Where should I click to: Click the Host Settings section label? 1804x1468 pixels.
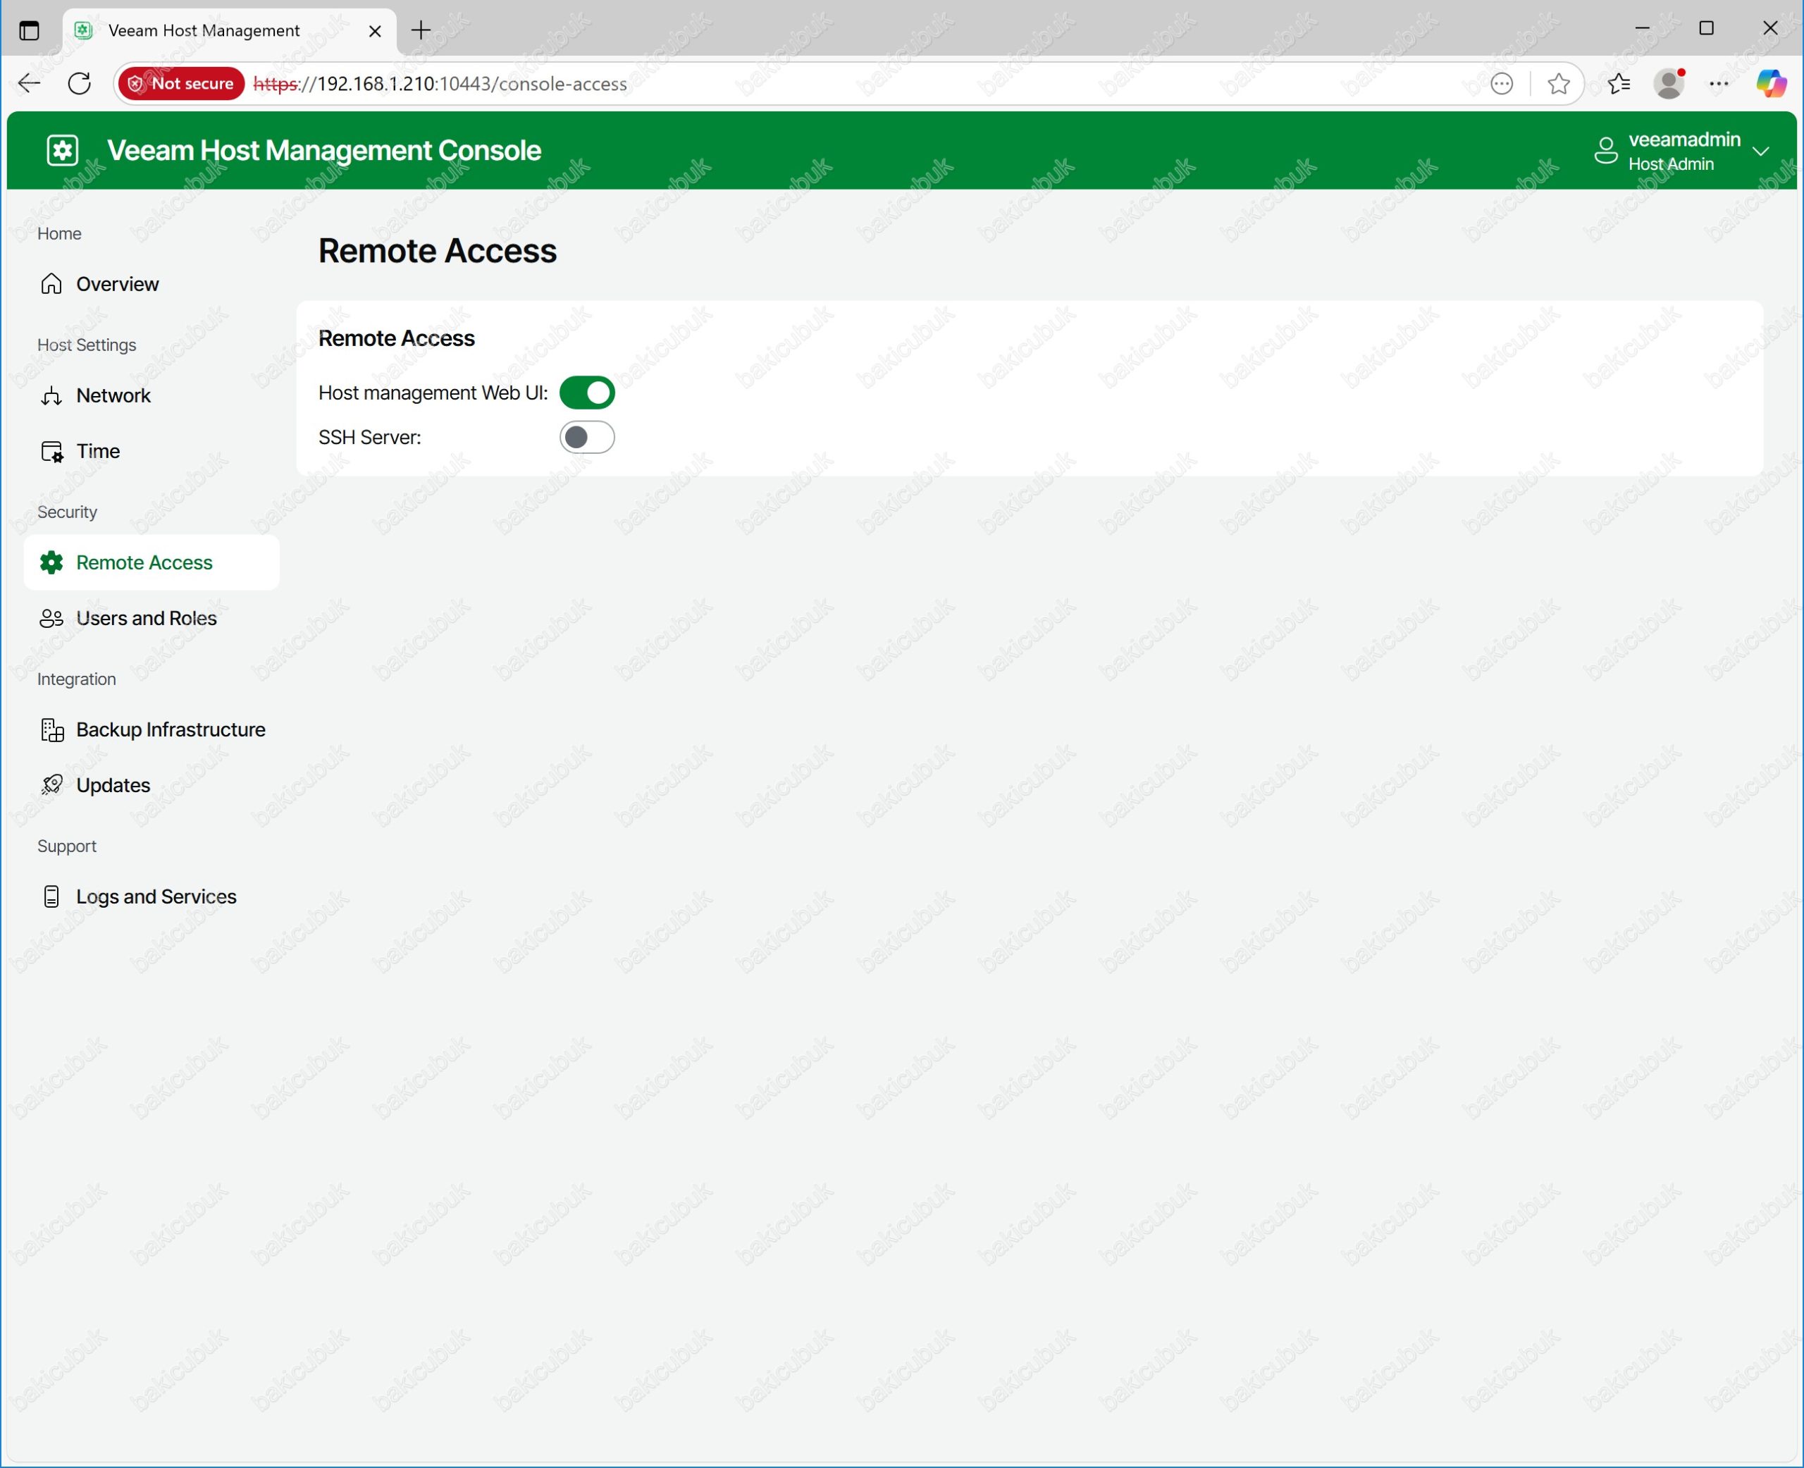pos(86,345)
